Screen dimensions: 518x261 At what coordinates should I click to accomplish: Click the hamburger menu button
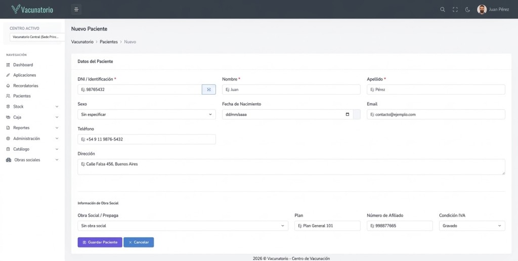[76, 9]
